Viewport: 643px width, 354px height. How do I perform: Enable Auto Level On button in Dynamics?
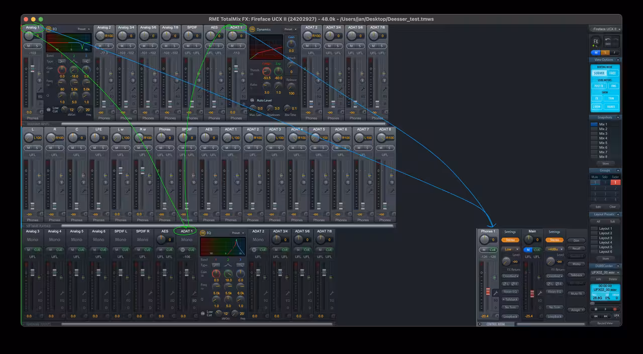point(252,100)
